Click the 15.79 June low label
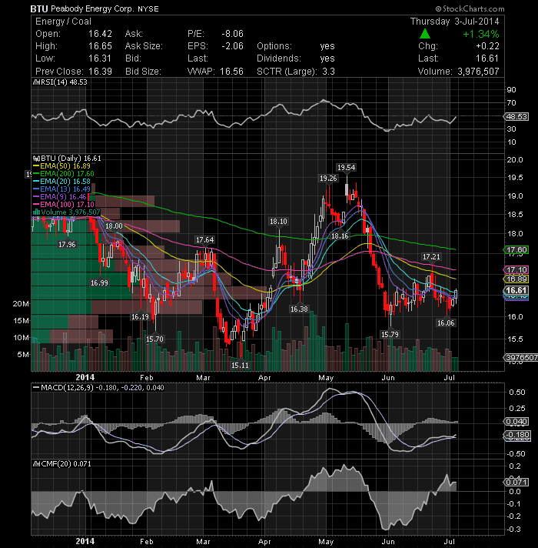This screenshot has height=548, width=538. pos(390,335)
